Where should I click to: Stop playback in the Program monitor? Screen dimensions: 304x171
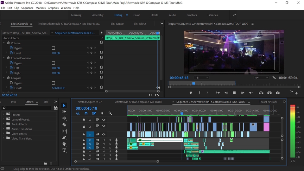click(x=234, y=93)
